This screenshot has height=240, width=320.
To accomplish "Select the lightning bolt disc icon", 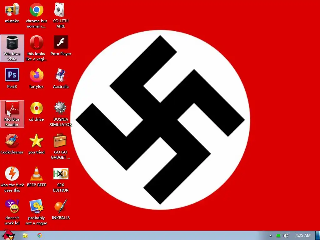I will (x=12, y=174).
